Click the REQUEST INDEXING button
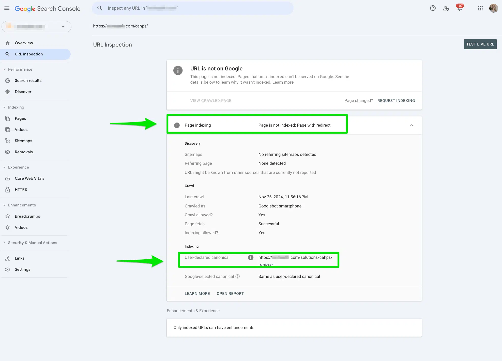This screenshot has width=502, height=361. pyautogui.click(x=396, y=101)
